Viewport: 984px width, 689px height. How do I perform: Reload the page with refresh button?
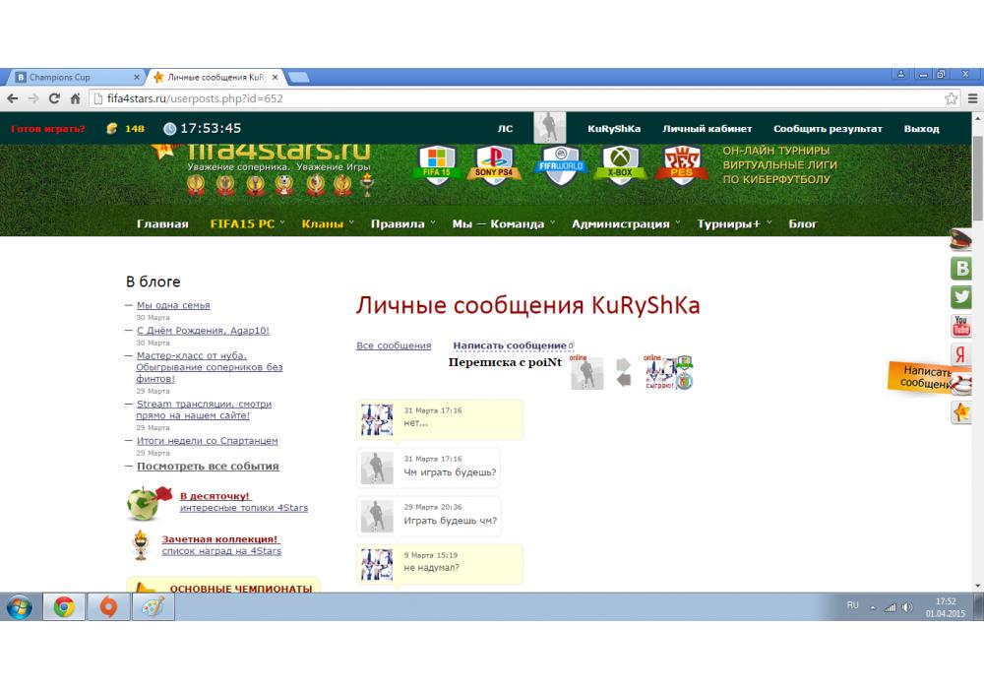pos(54,98)
